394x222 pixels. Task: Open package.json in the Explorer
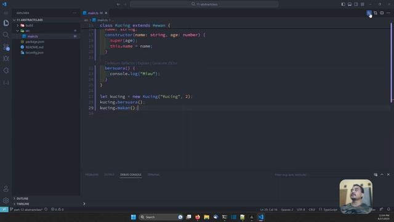[46, 42]
